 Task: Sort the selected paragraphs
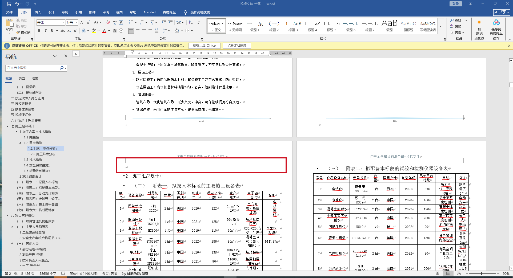click(x=191, y=22)
